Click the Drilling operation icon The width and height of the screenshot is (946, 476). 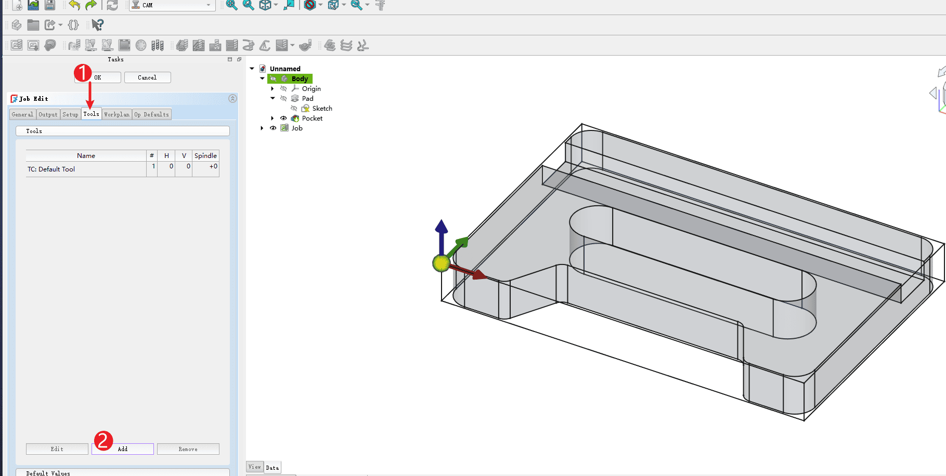click(x=215, y=45)
